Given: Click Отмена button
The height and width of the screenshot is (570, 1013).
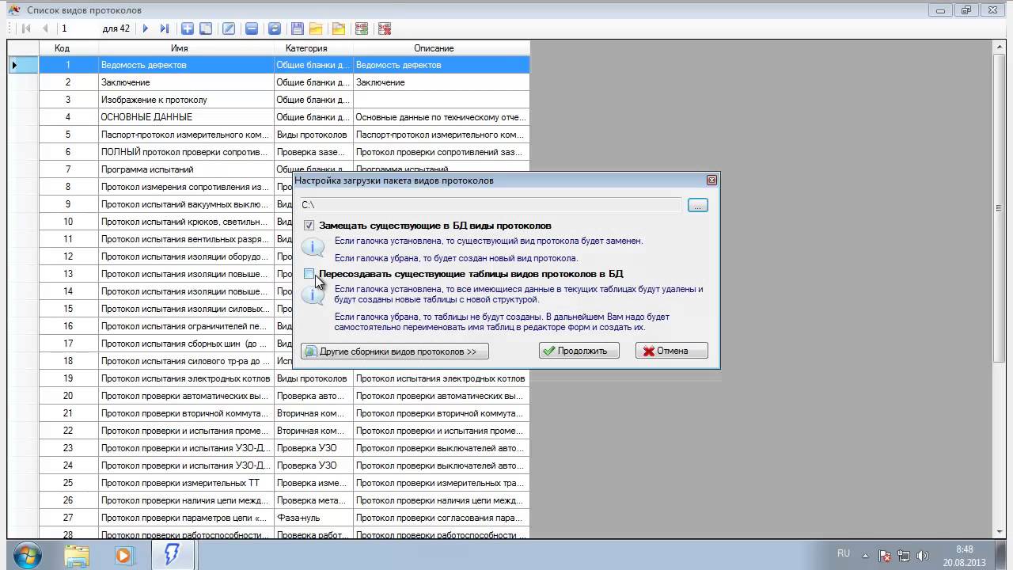Looking at the screenshot, I should 671,351.
